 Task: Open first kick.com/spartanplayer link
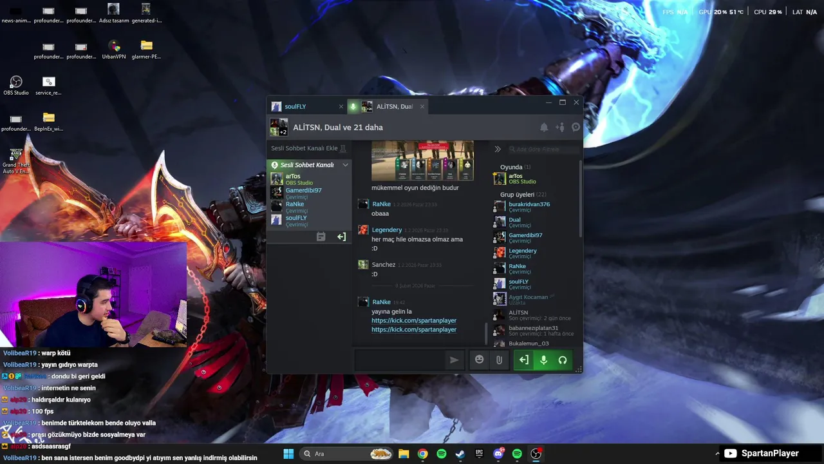pyautogui.click(x=414, y=320)
